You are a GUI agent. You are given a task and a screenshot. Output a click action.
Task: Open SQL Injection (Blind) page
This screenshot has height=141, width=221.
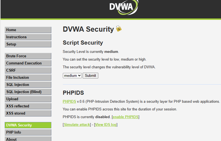point(28,92)
